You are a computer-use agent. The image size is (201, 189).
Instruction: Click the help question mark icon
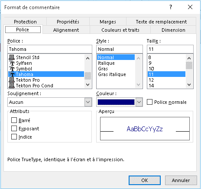(x=171, y=7)
